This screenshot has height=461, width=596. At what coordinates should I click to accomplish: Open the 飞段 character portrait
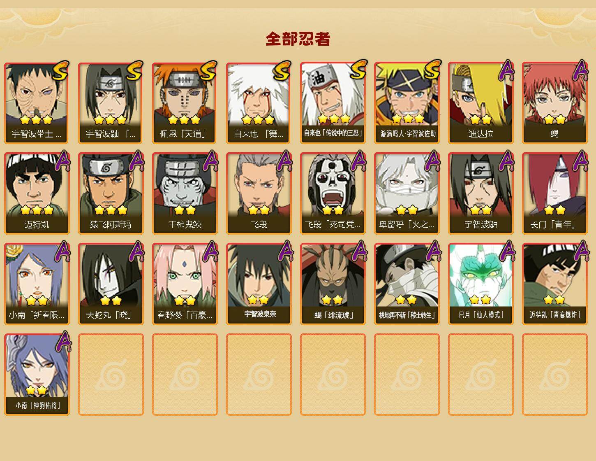(259, 193)
